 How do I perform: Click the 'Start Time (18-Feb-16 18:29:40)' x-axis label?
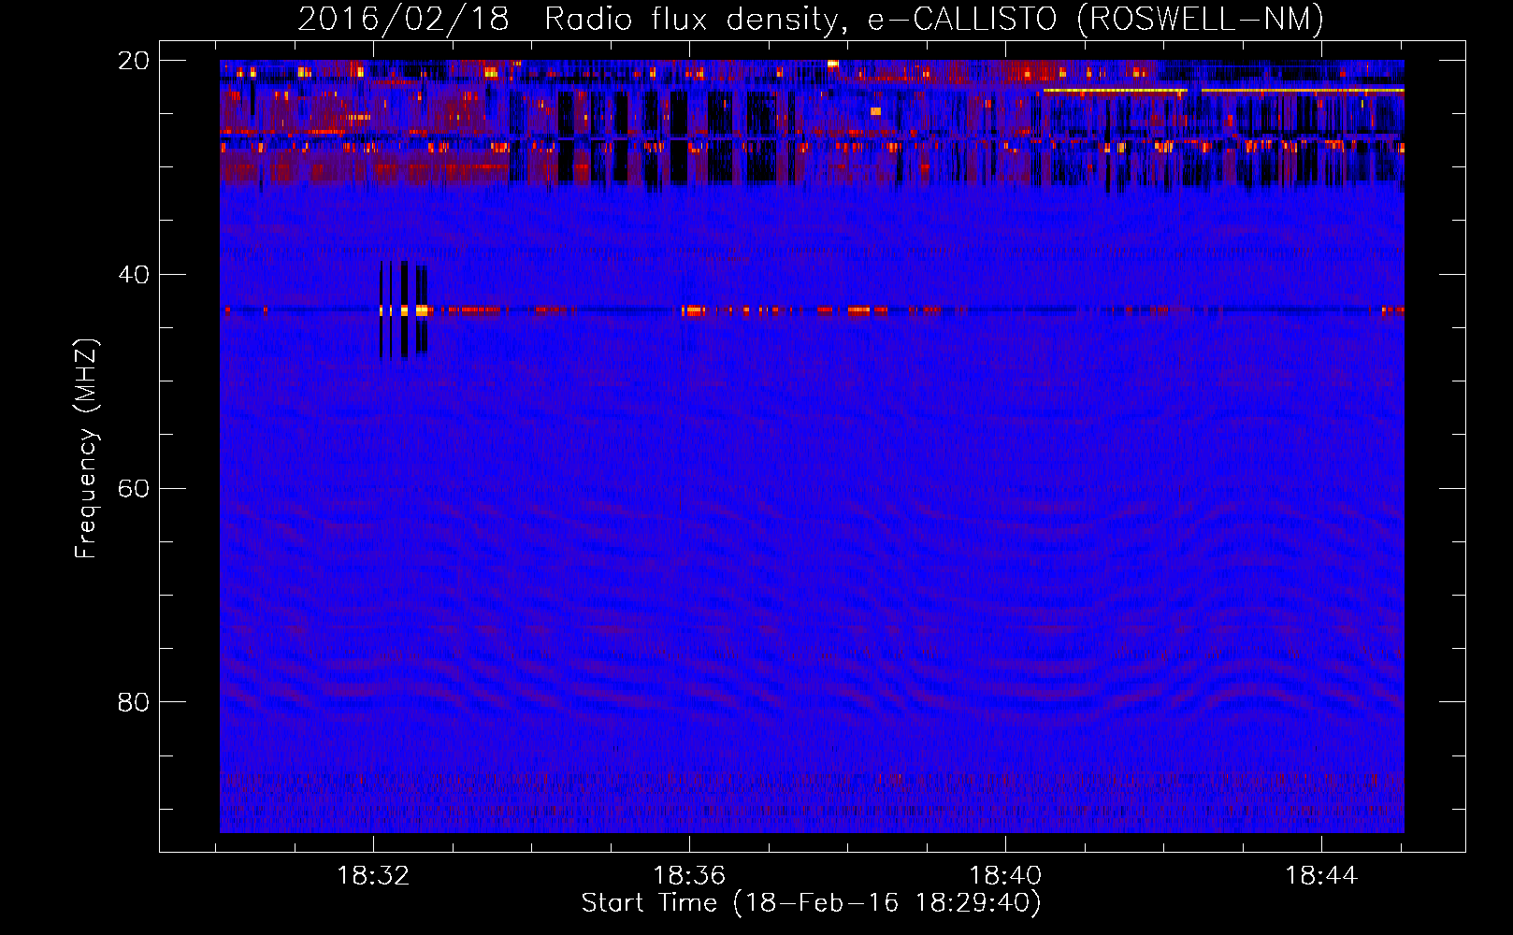coord(811,903)
